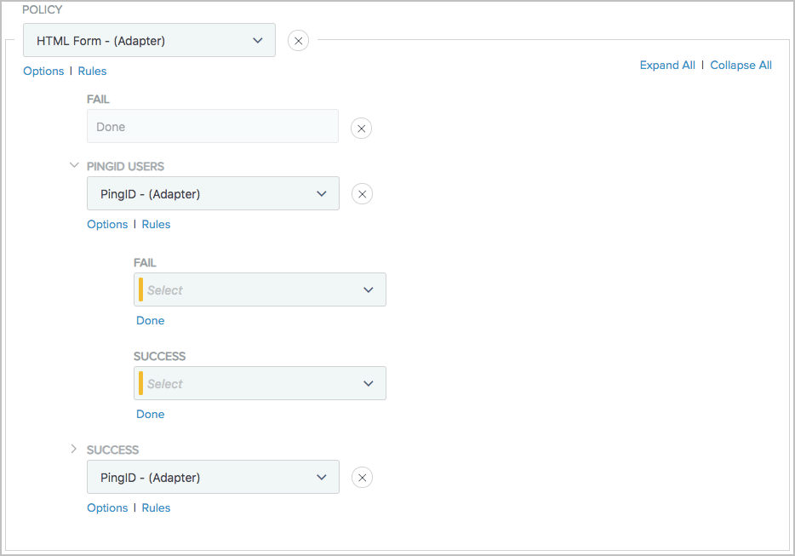Open Options for the HTML Form adapter

[x=43, y=71]
